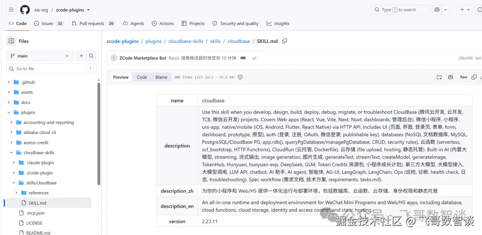Click the open in folder icon left of Raw

click(x=439, y=77)
